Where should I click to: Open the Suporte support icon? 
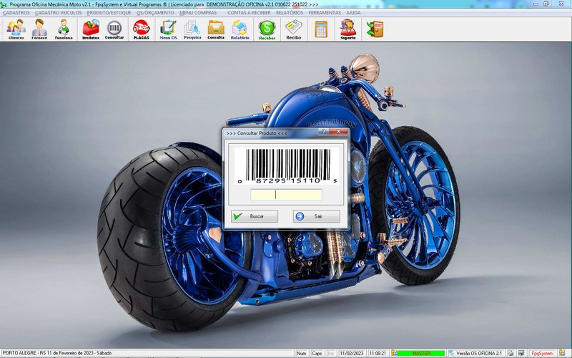click(x=348, y=29)
